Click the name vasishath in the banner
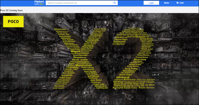 coord(93,40)
